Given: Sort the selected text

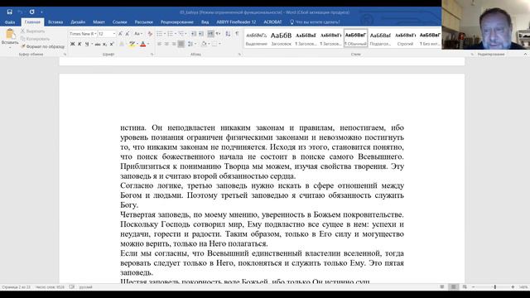Looking at the screenshot, I should [x=228, y=34].
